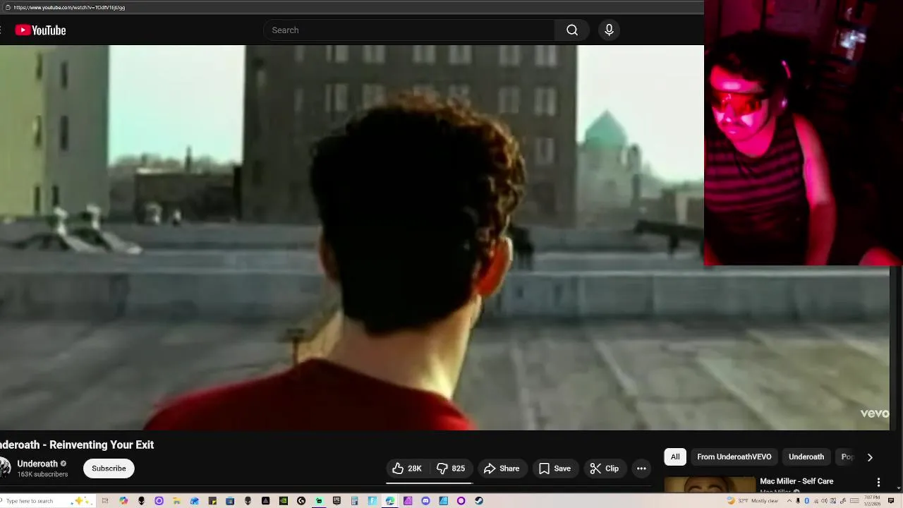Viewport: 903px width, 508px height.
Task: Subscribe to the Underoath channel
Action: pos(109,468)
